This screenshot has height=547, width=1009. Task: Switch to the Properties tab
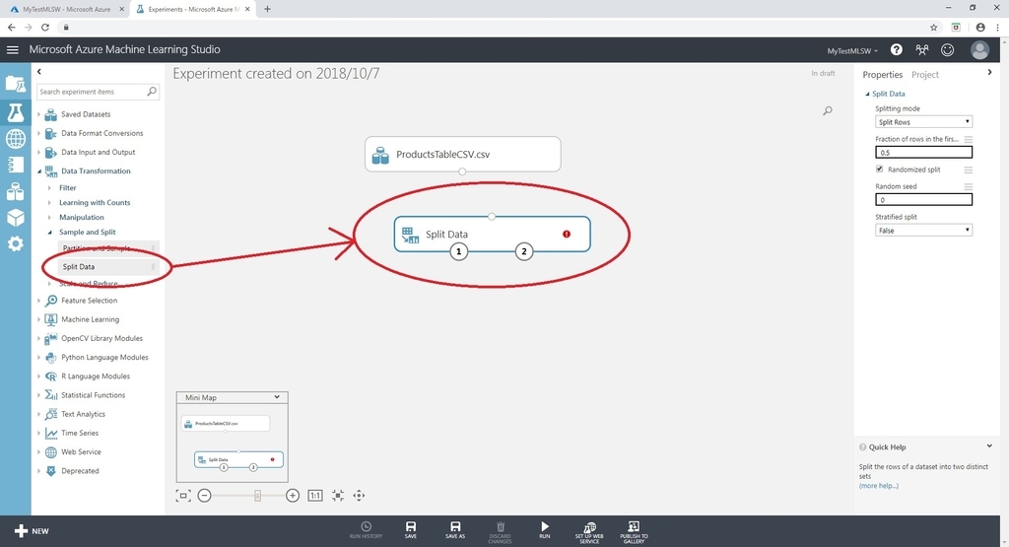click(x=882, y=75)
